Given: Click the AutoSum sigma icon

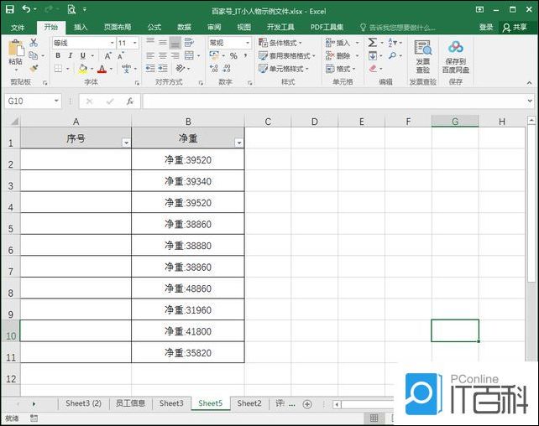Looking at the screenshot, I should point(372,43).
